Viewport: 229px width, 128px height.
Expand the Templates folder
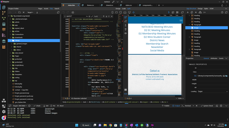click(10, 75)
